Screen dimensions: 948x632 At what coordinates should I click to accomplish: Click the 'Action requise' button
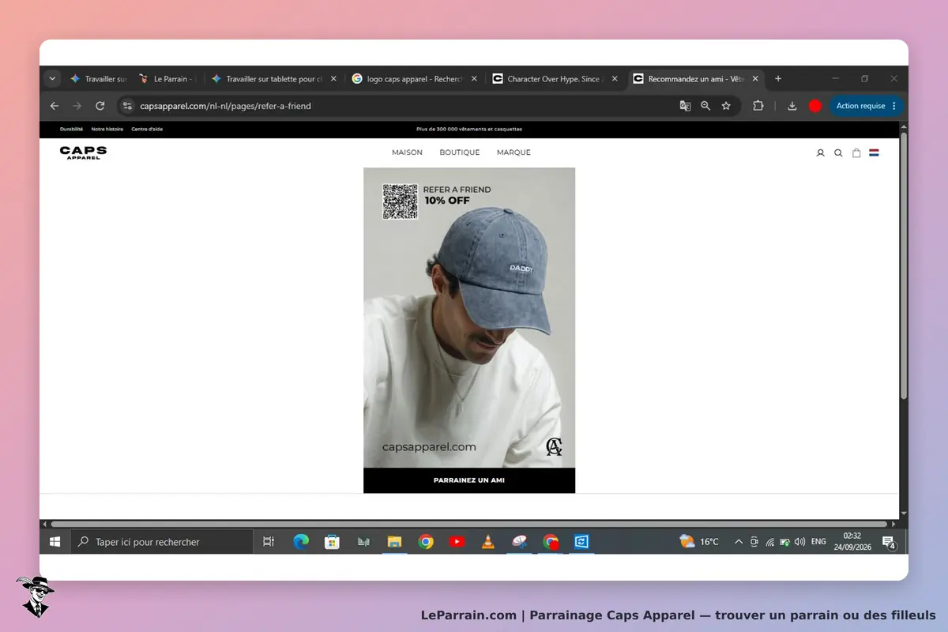(866, 106)
